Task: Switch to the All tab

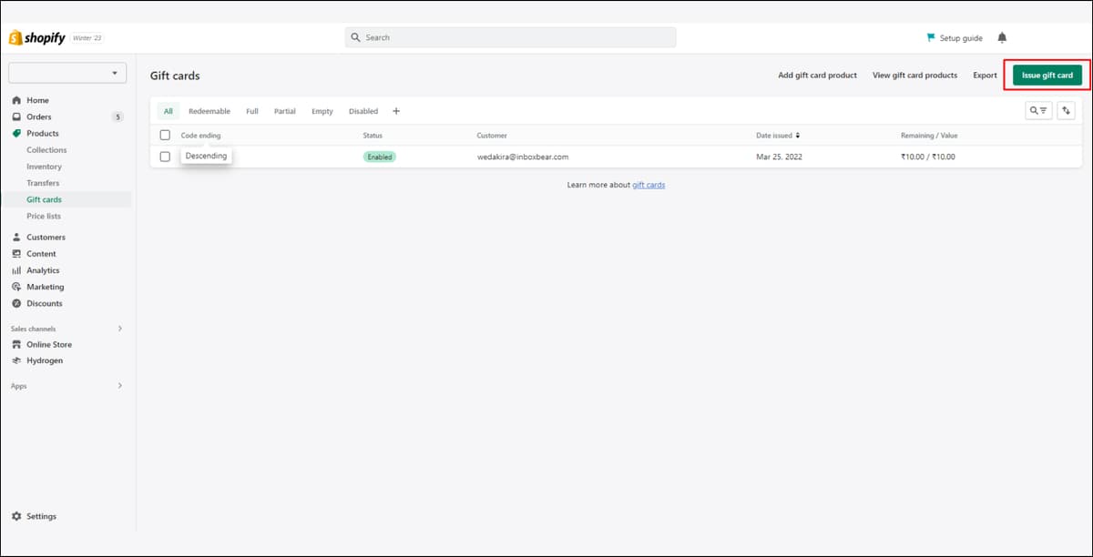Action: 169,111
